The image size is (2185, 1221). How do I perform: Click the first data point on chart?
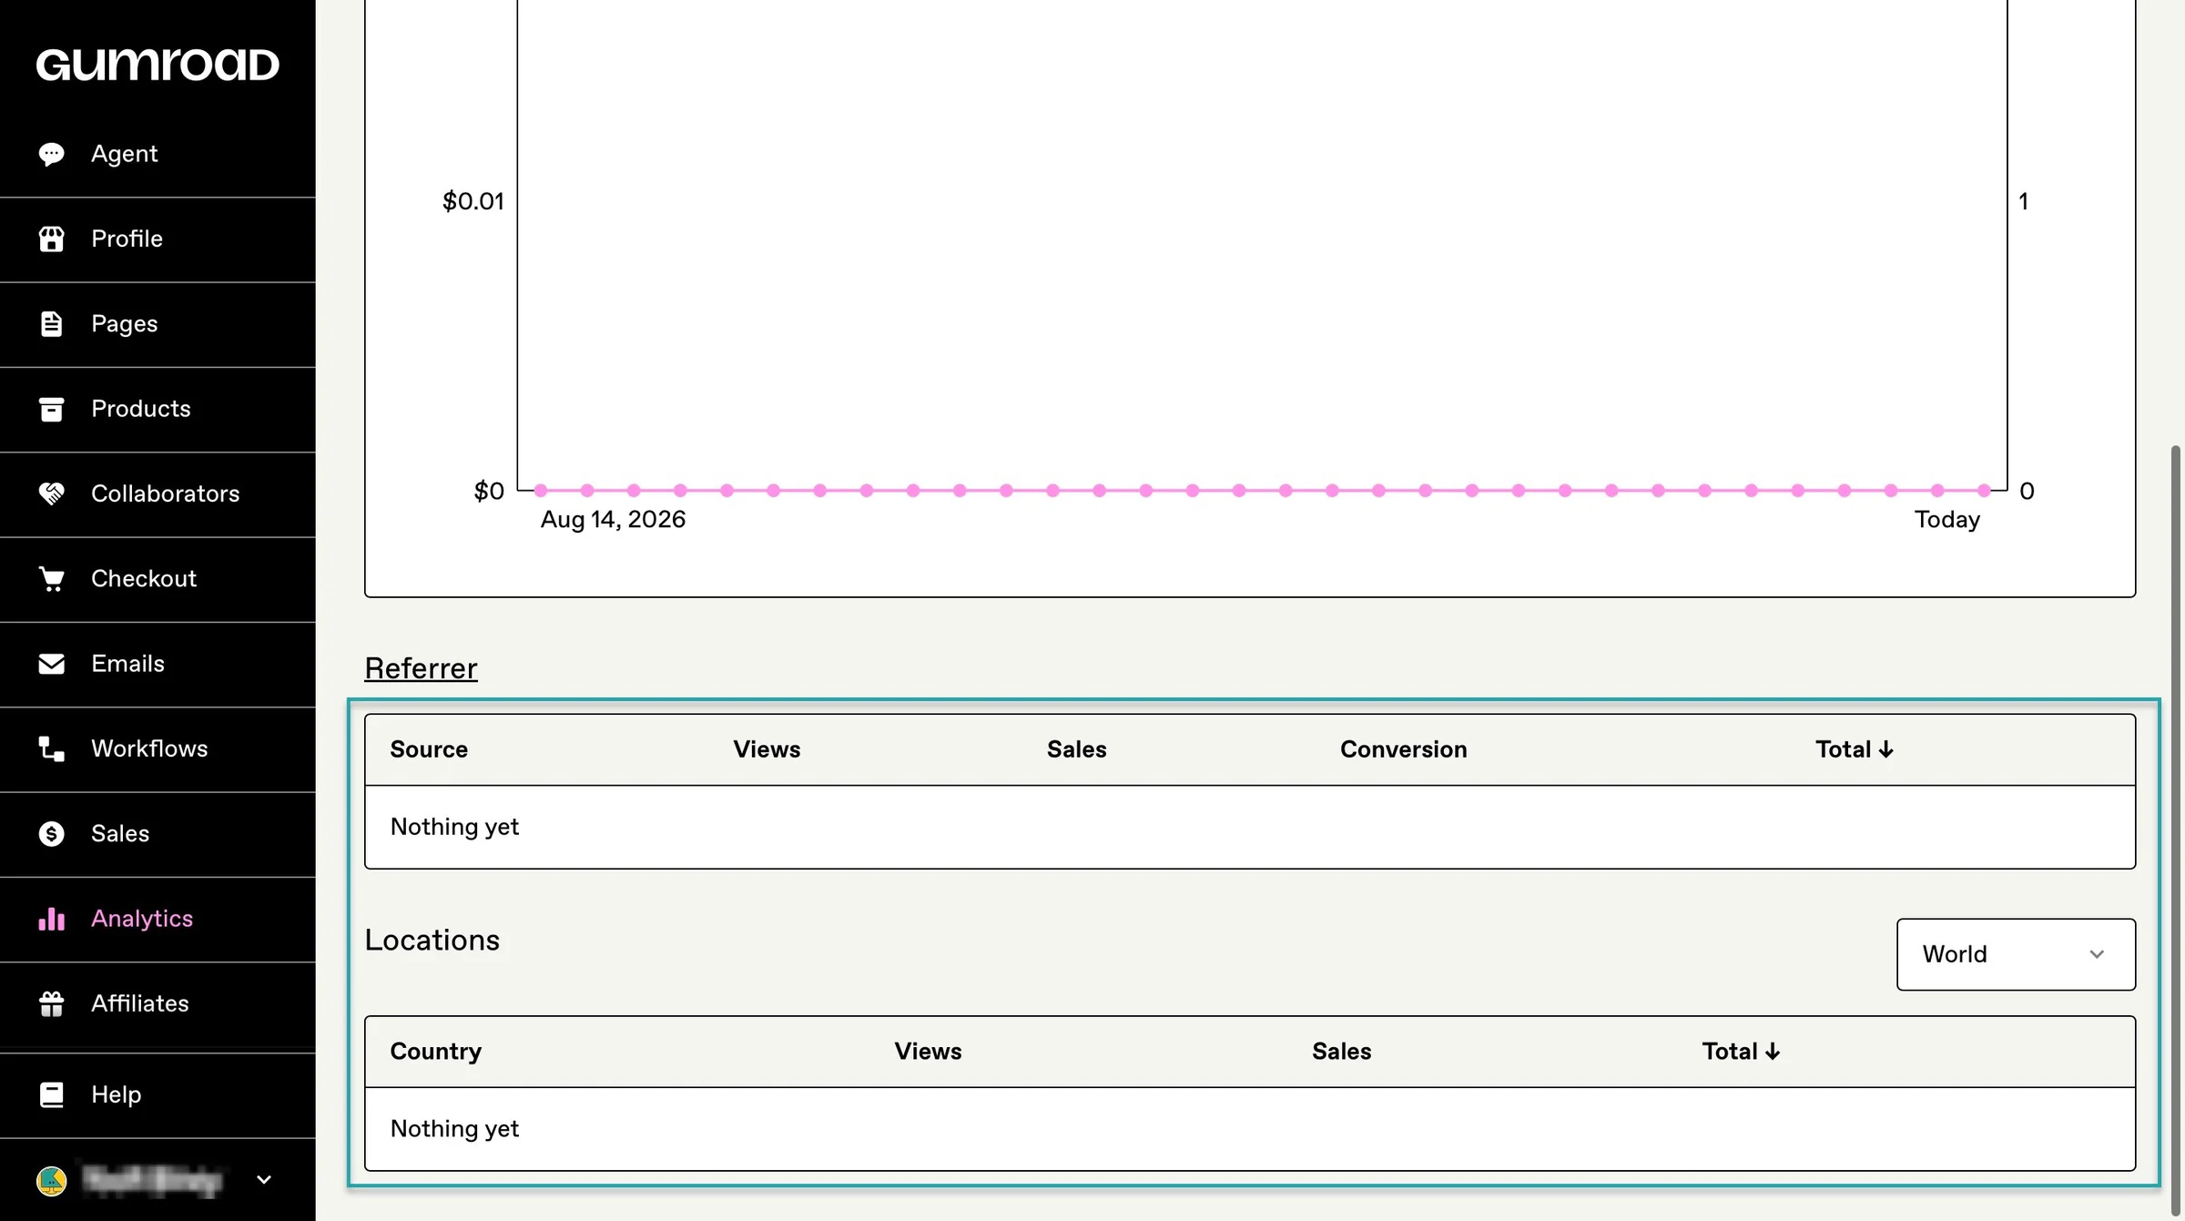click(541, 491)
